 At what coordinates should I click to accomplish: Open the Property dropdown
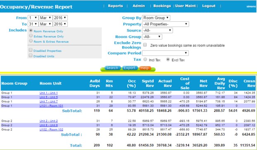tap(165, 24)
